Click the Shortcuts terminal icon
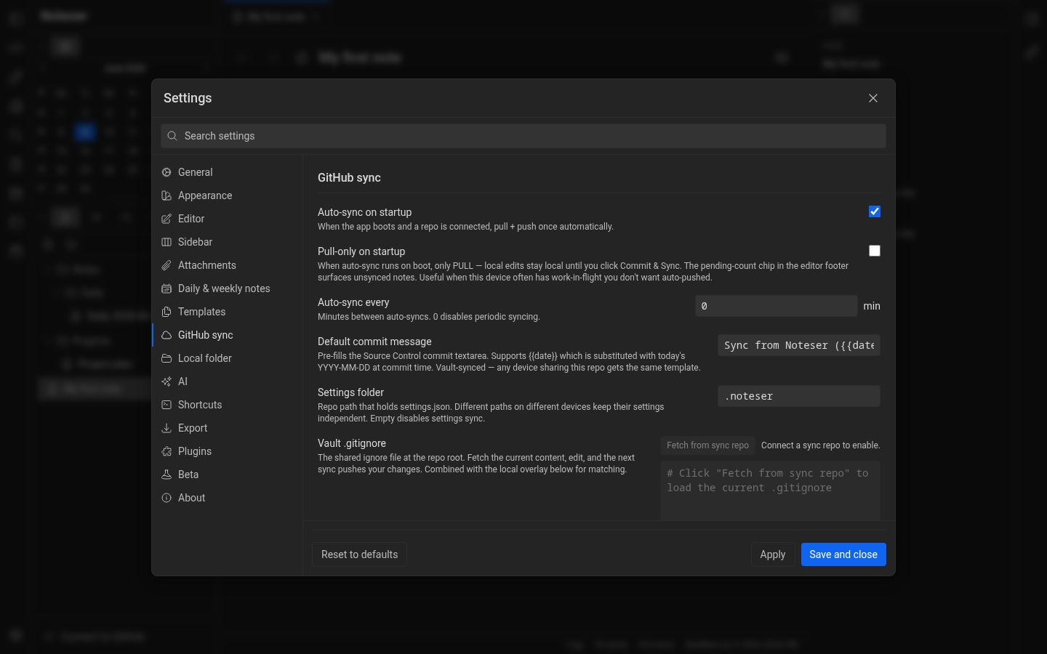This screenshot has width=1047, height=654. click(x=167, y=405)
